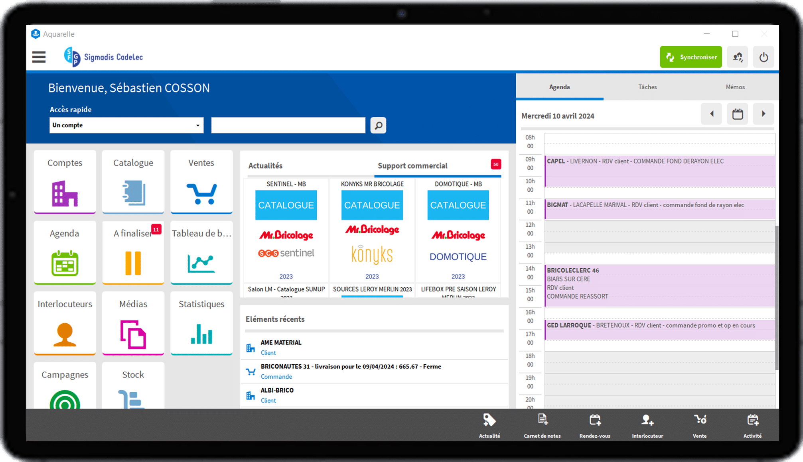The width and height of the screenshot is (803, 462).
Task: Click the Synchroniser button
Action: (691, 57)
